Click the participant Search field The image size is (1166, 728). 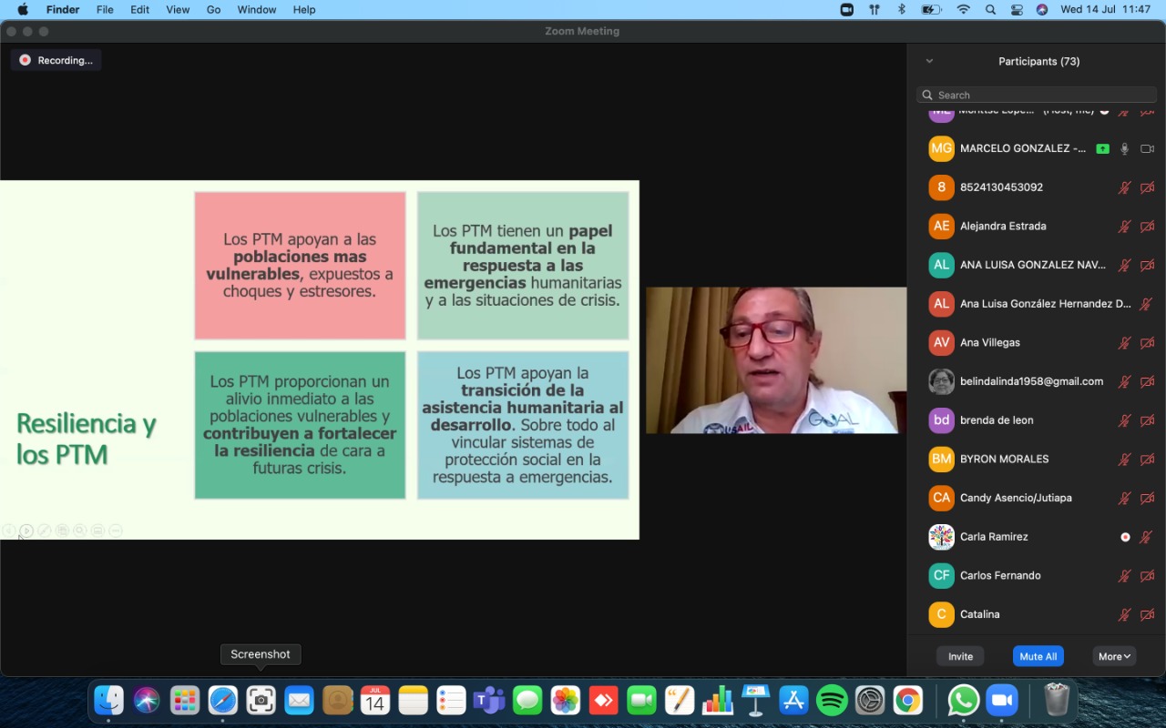click(1037, 95)
